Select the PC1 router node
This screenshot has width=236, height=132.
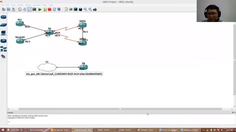point(20,23)
